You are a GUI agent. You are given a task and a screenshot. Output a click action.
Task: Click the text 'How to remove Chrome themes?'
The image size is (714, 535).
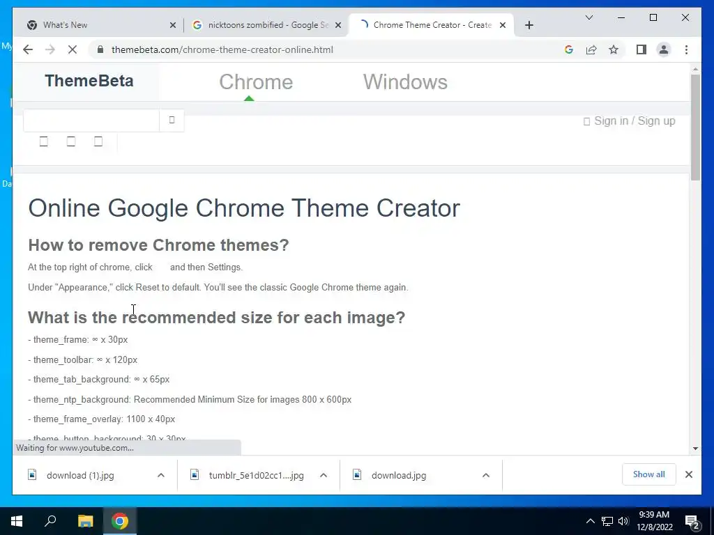[x=158, y=245]
